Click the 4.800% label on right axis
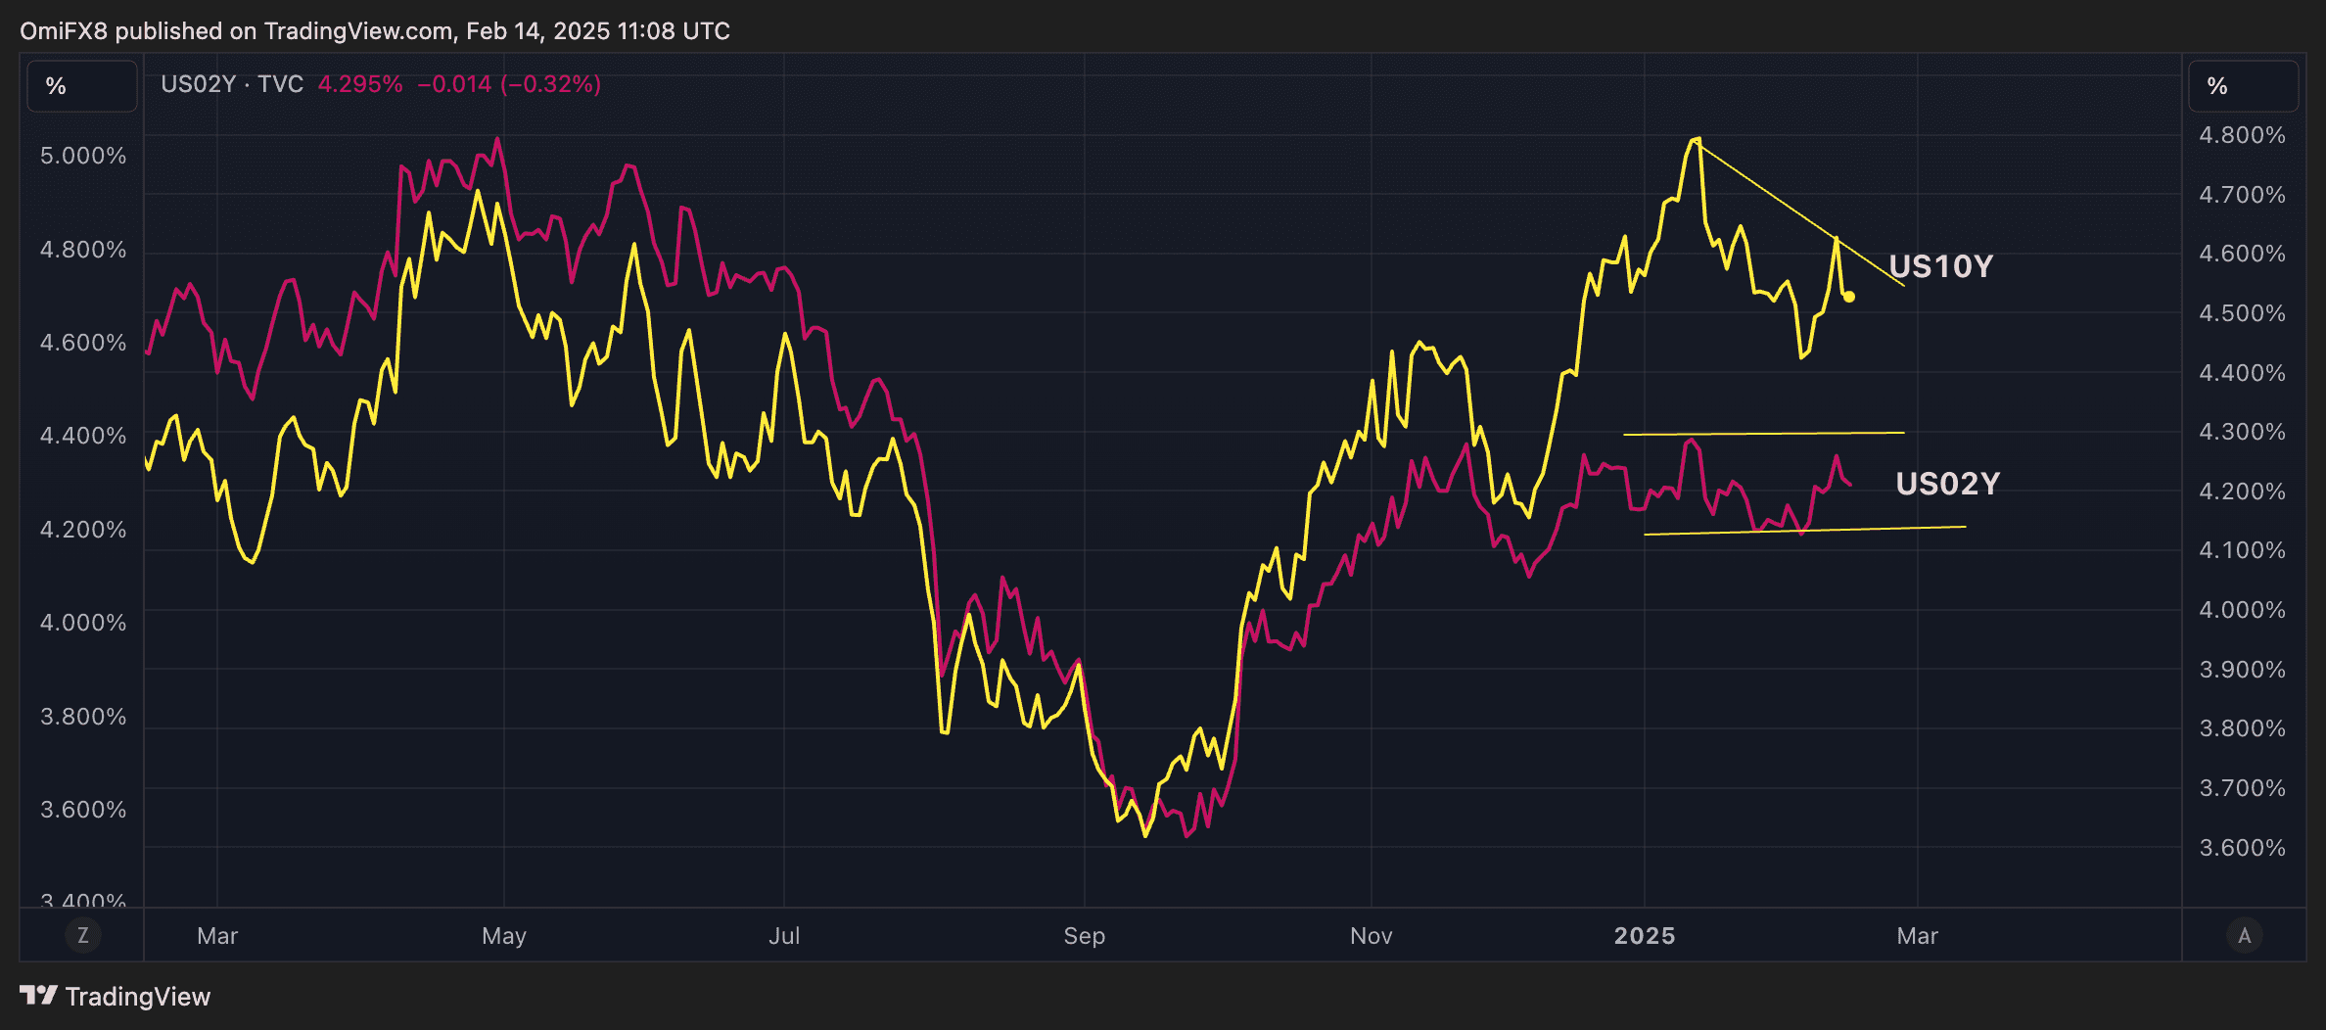The width and height of the screenshot is (2326, 1030). tap(2243, 135)
